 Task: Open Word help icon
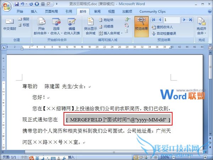click(209, 11)
